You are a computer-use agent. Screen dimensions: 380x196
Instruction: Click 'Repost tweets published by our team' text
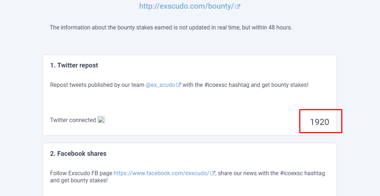point(97,85)
